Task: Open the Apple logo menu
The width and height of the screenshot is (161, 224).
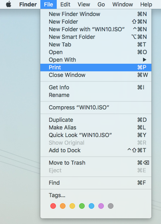Action: pos(8,4)
